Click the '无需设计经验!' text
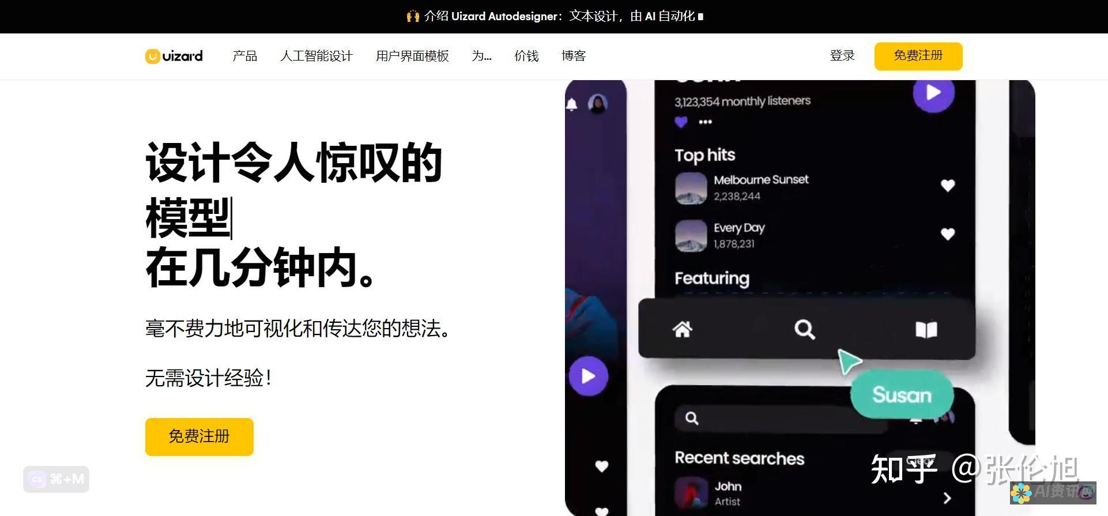This screenshot has width=1108, height=516. pyautogui.click(x=208, y=378)
